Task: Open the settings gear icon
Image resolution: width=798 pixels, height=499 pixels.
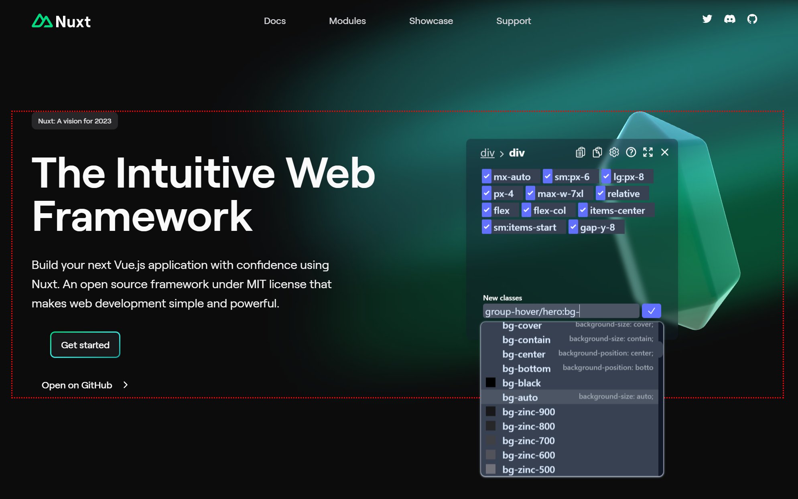Action: [x=613, y=152]
